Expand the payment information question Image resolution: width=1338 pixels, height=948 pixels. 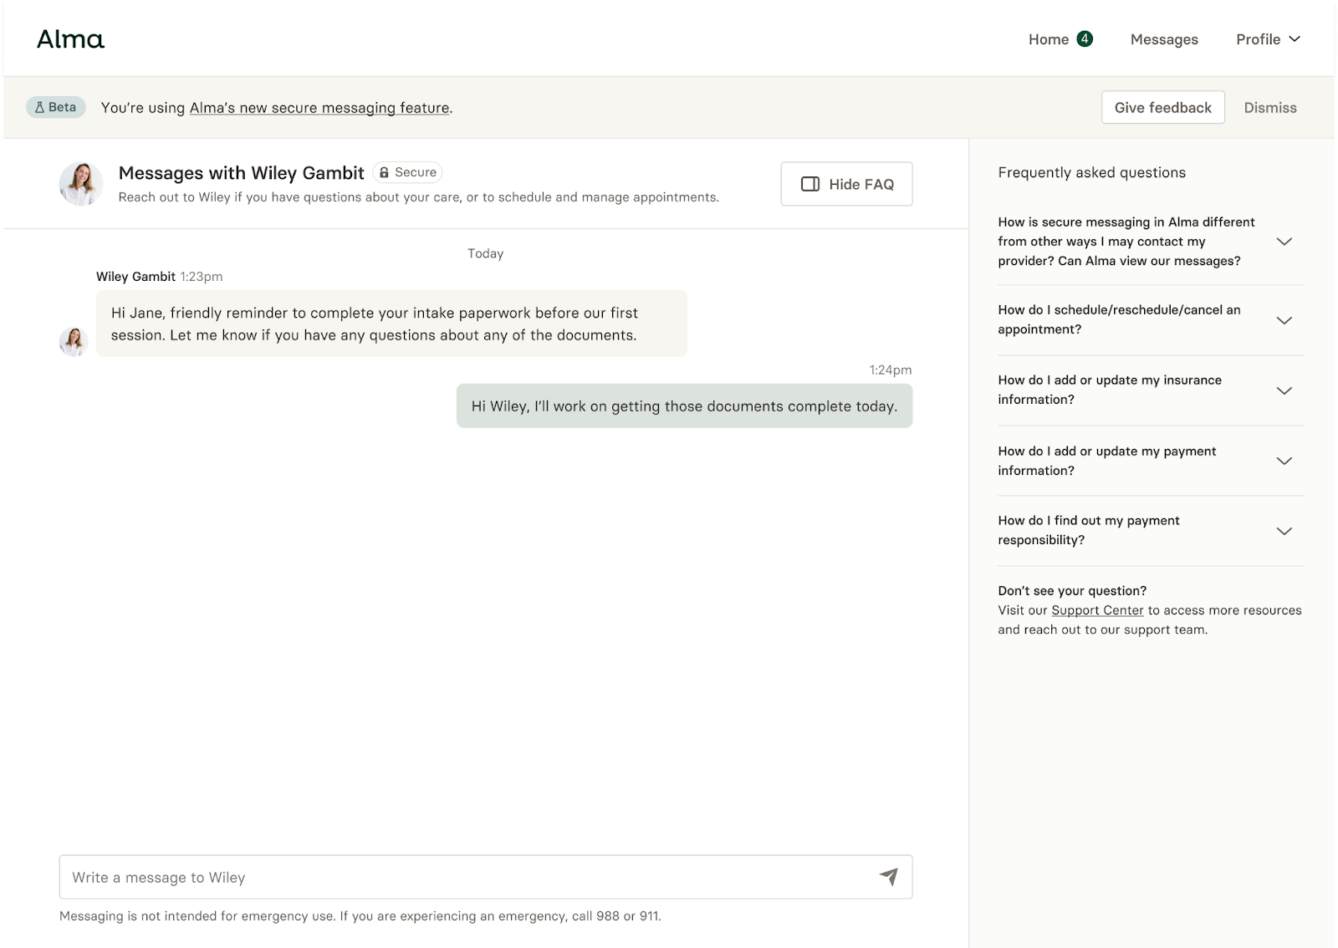1284,461
